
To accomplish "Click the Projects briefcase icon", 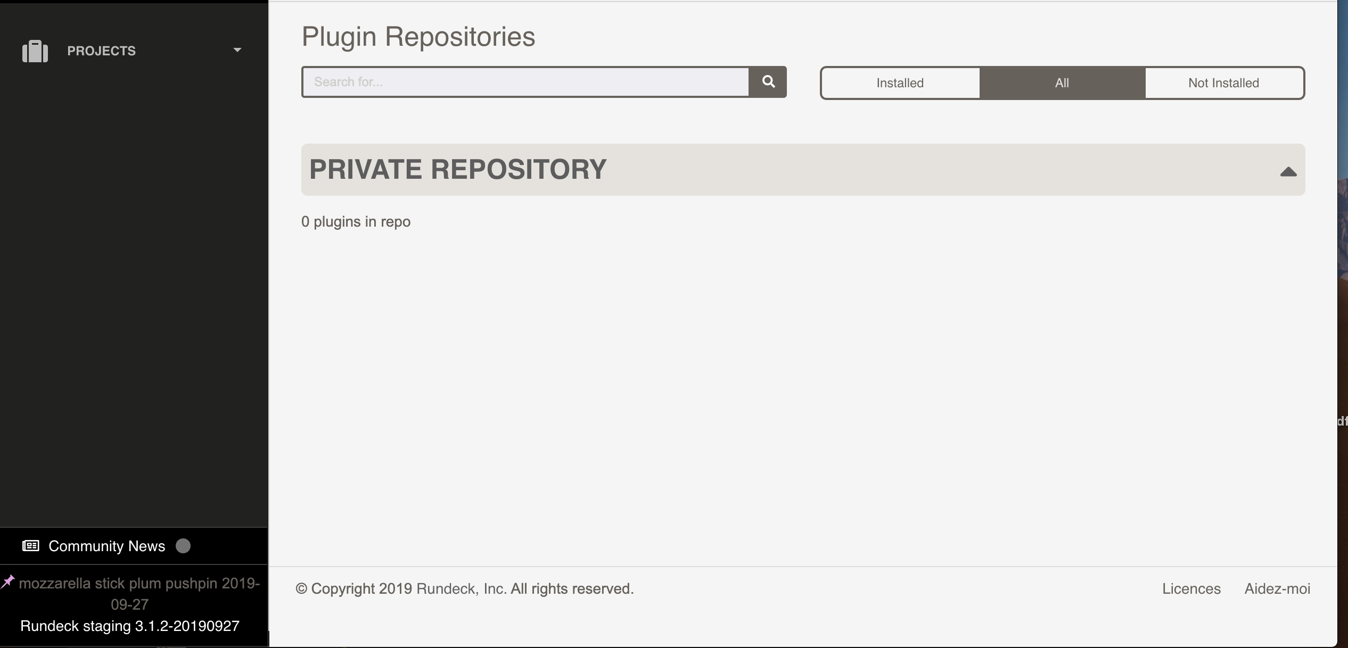I will [x=34, y=51].
